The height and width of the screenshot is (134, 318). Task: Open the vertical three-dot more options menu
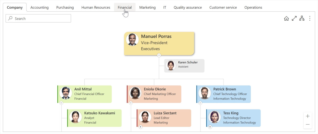point(310,18)
